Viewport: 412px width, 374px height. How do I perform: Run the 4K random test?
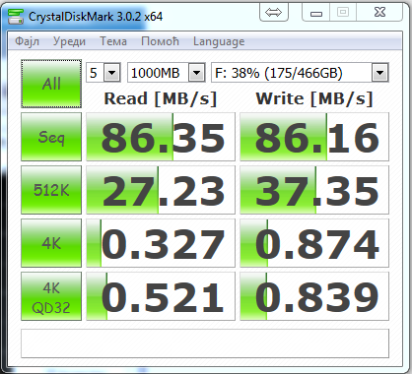[x=51, y=243]
